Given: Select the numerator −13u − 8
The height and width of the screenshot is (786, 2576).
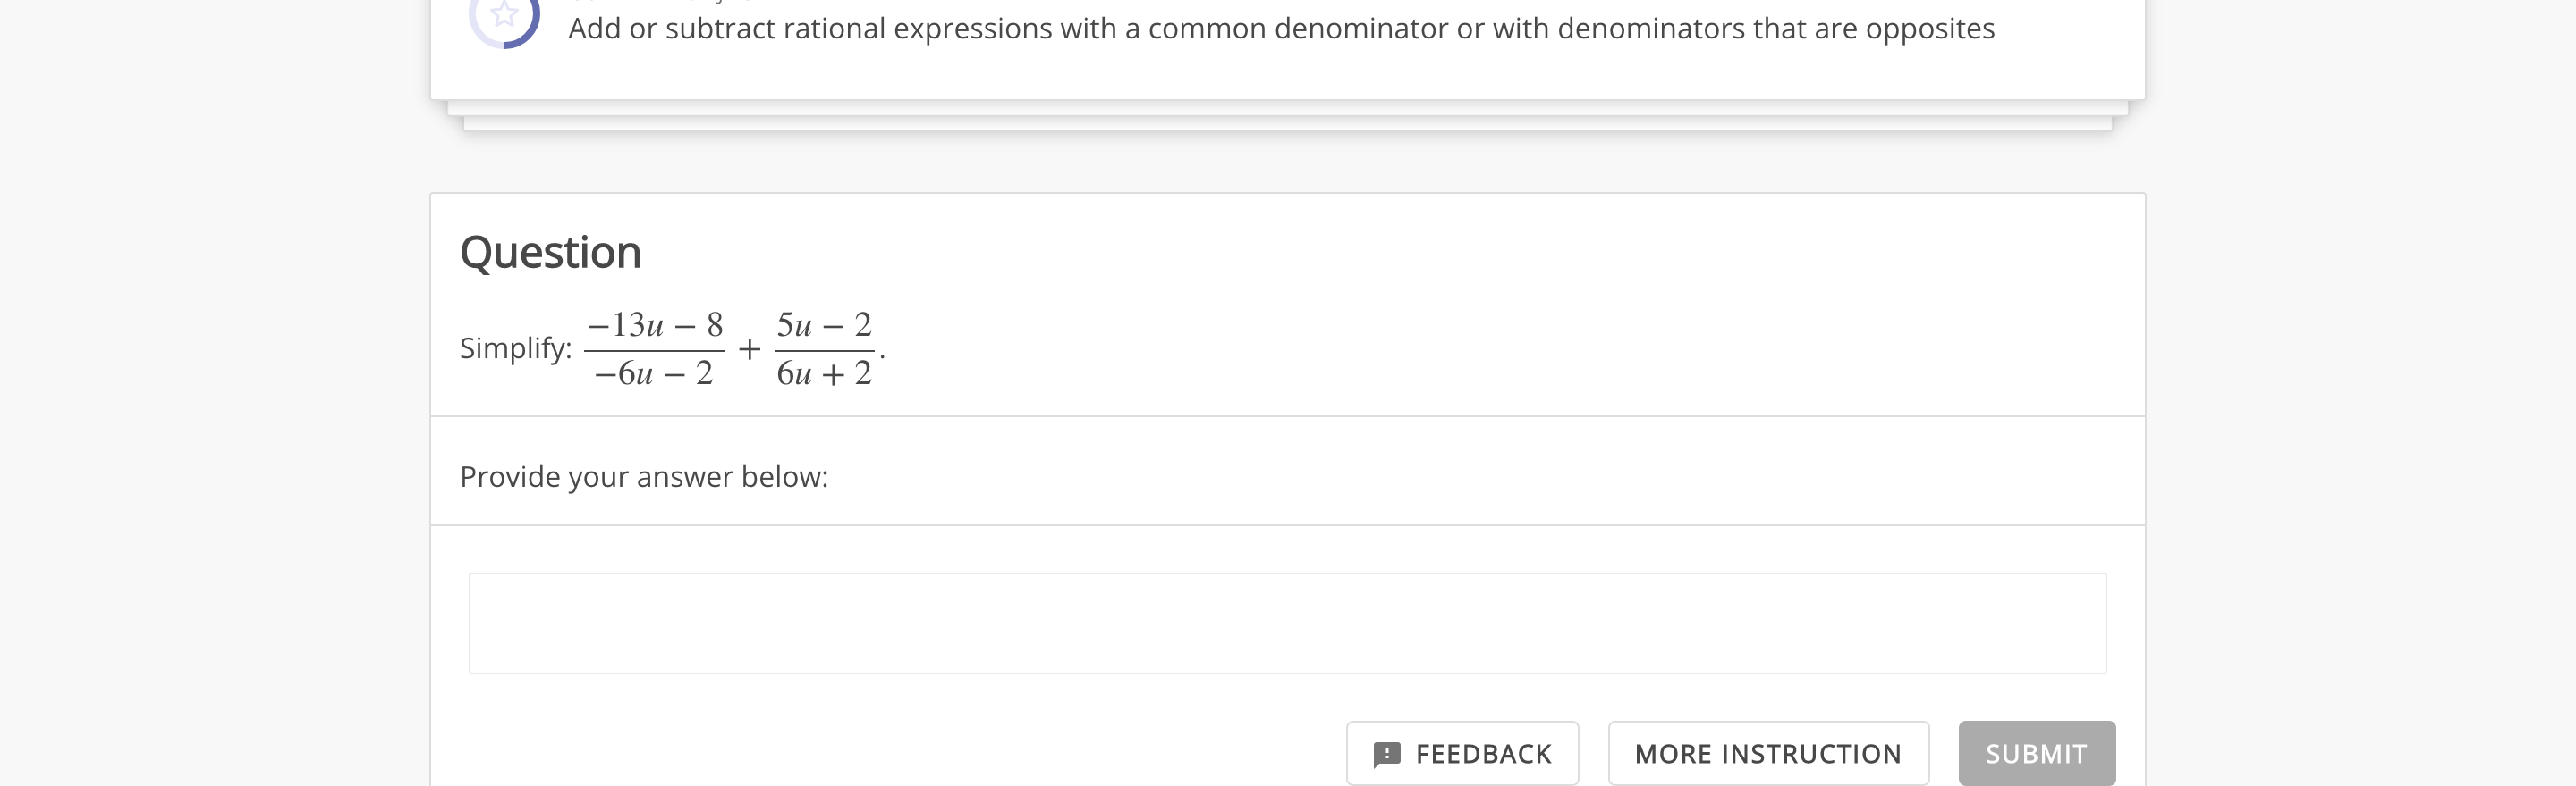Looking at the screenshot, I should tap(655, 324).
